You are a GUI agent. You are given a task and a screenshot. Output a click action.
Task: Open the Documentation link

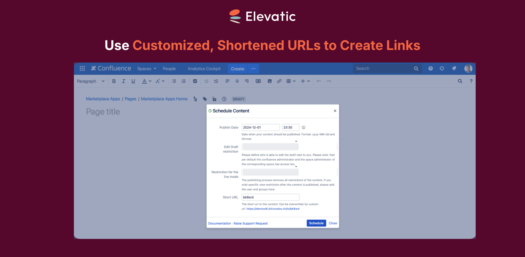219,223
